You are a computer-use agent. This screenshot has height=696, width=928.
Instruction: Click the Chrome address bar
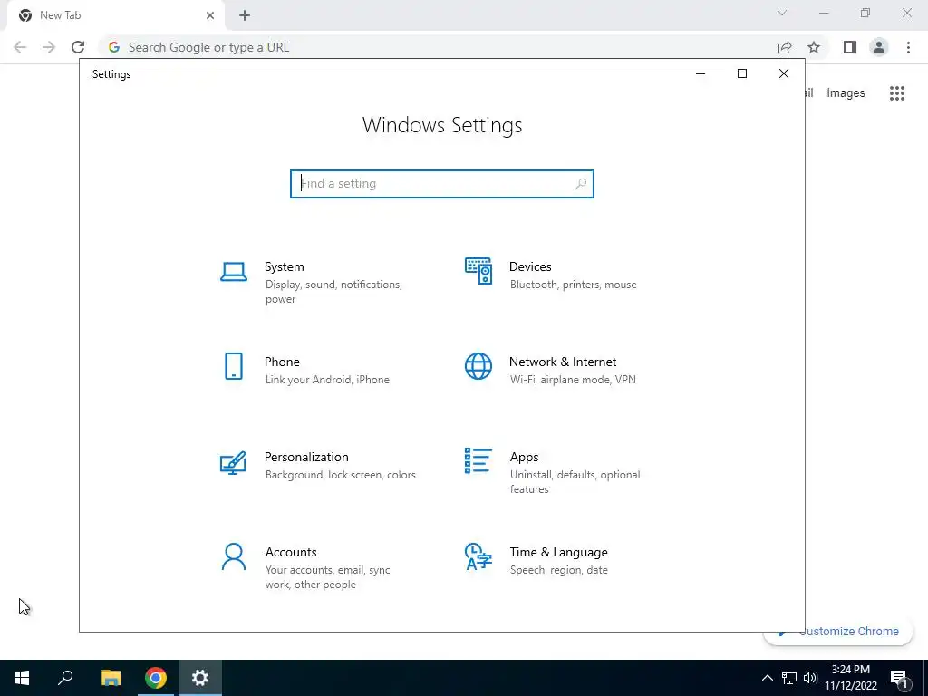click(x=438, y=47)
